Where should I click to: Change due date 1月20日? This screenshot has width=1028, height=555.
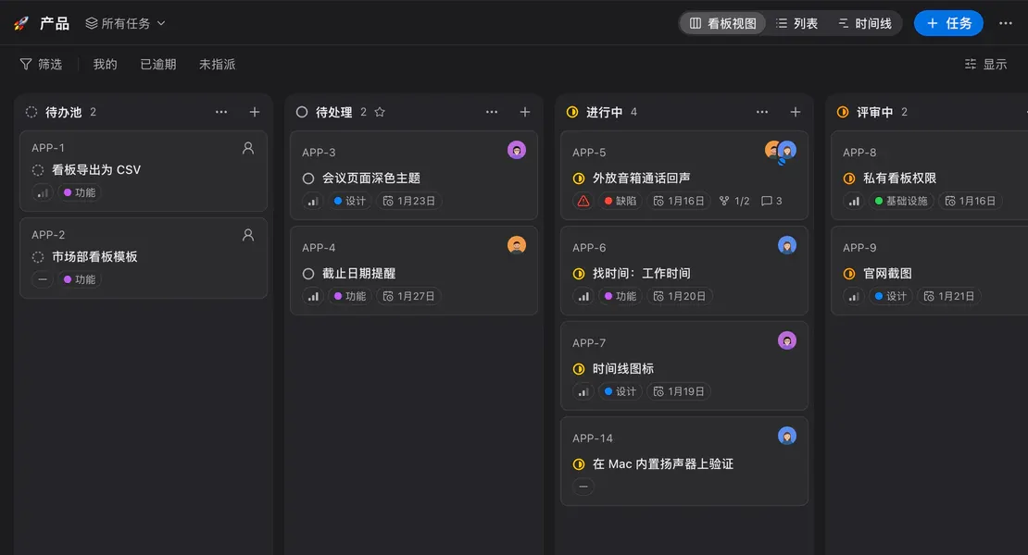click(680, 297)
